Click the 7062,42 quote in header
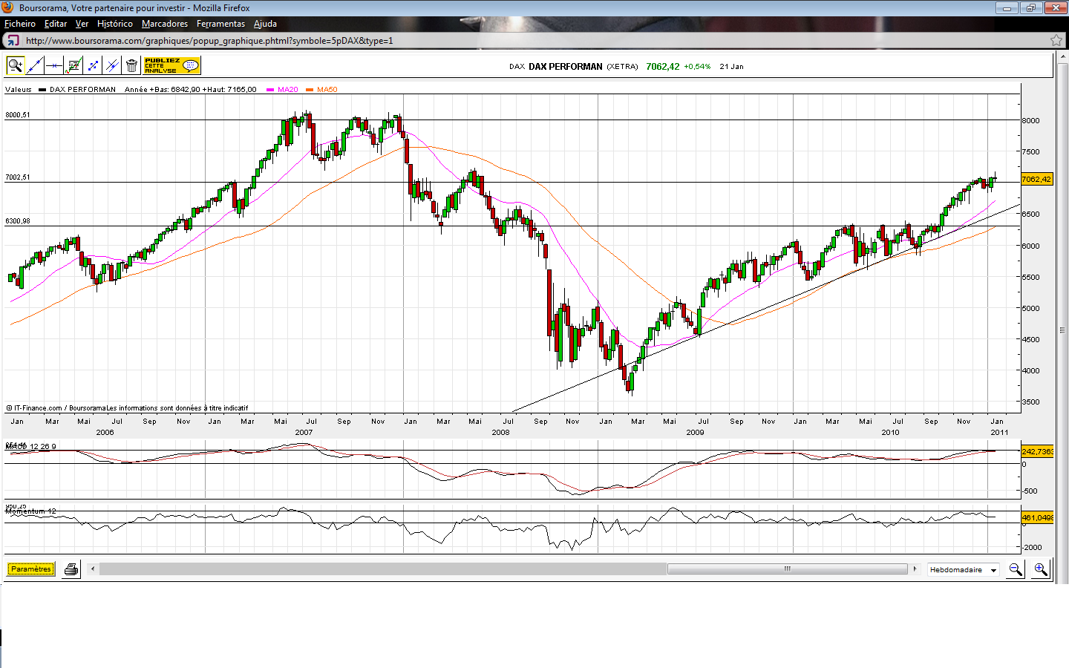The image size is (1069, 668). 663,67
